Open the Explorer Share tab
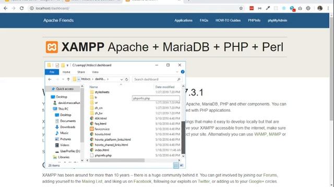The width and height of the screenshot is (334, 187). 81,72
